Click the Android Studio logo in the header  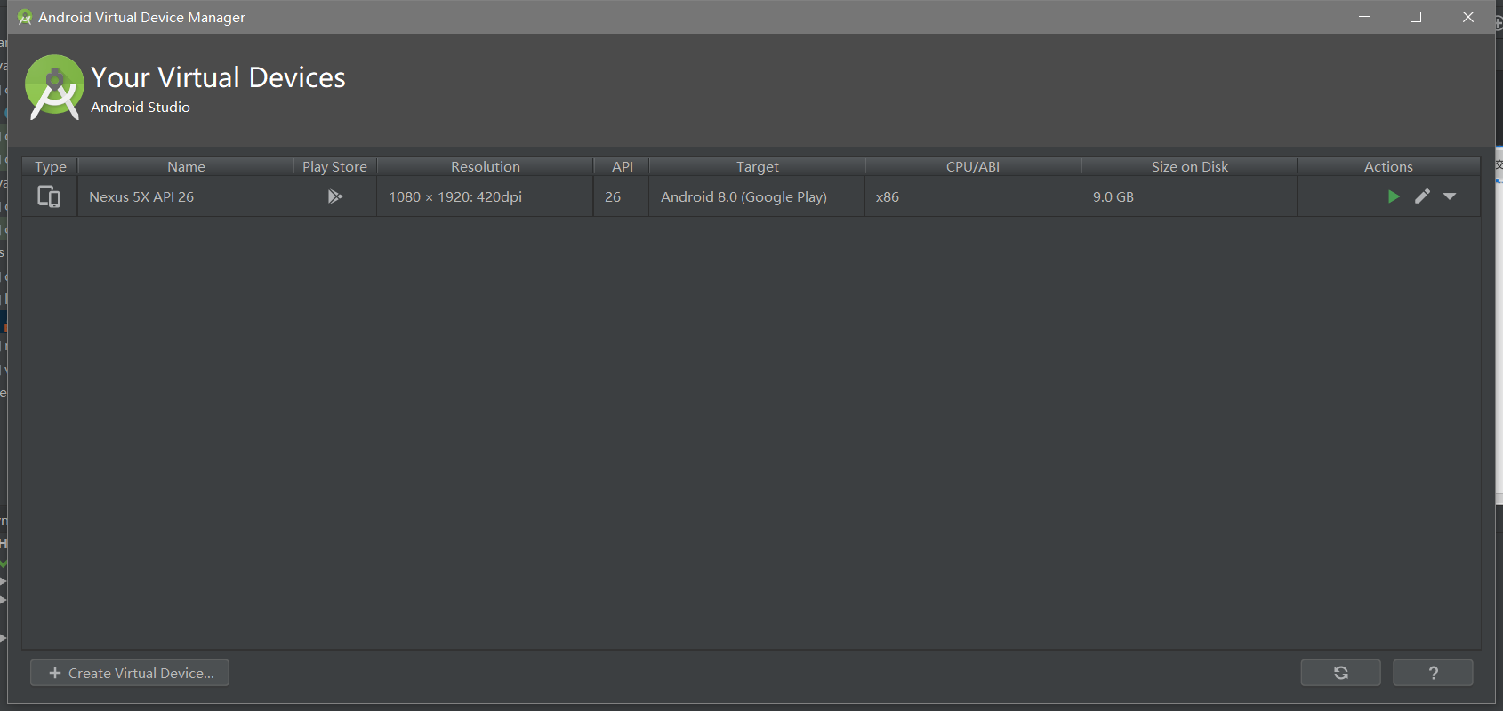(x=54, y=86)
